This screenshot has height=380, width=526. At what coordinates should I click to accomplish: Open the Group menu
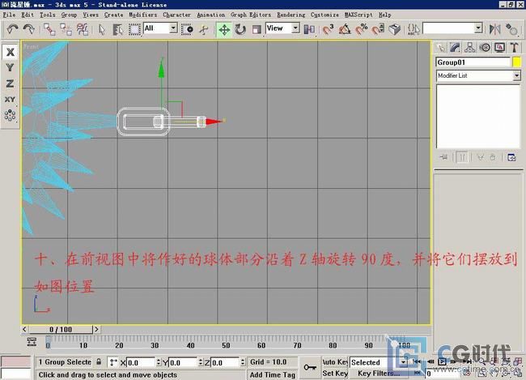(69, 15)
